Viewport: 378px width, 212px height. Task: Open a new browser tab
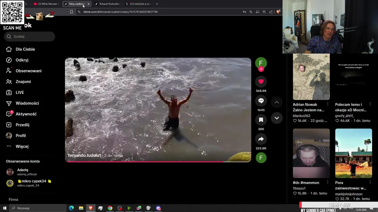tap(157, 4)
